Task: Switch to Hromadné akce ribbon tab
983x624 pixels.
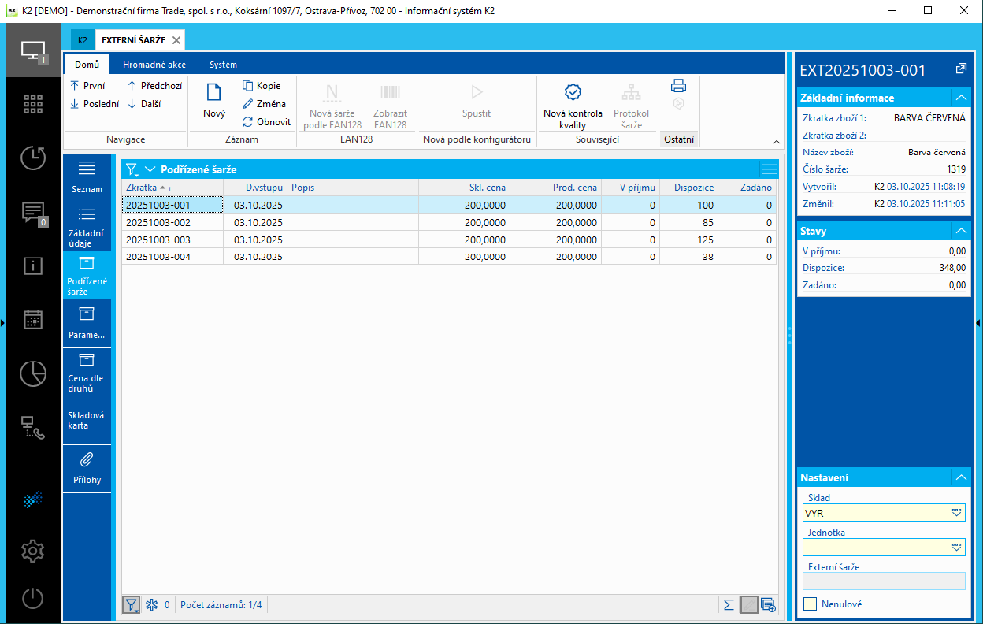Action: (154, 65)
